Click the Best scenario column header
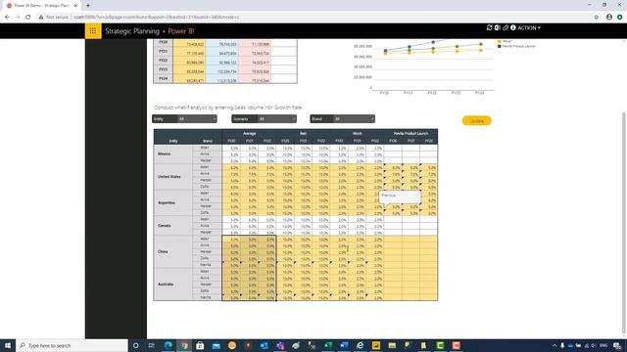Viewport: 627px width, 352px height. click(x=303, y=134)
